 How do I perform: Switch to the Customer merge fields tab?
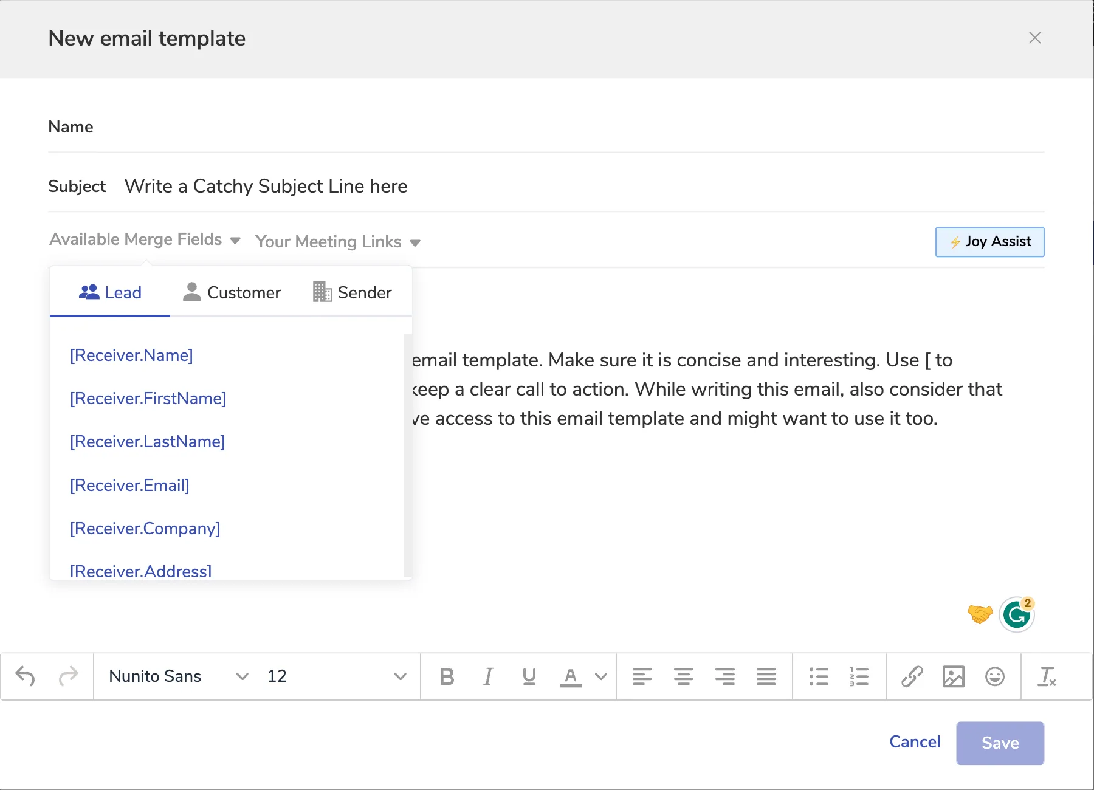pyautogui.click(x=232, y=293)
